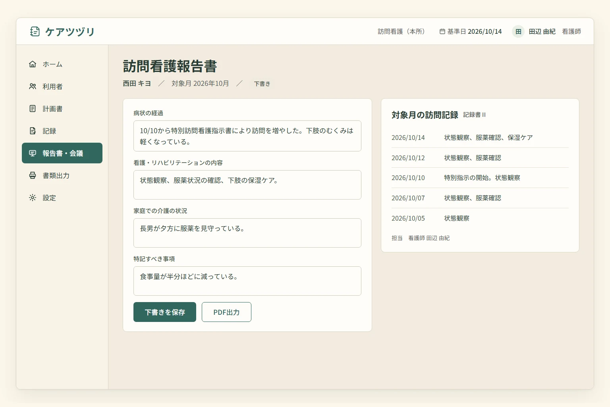Click the home icon beside ホーム
610x407 pixels.
coord(33,64)
